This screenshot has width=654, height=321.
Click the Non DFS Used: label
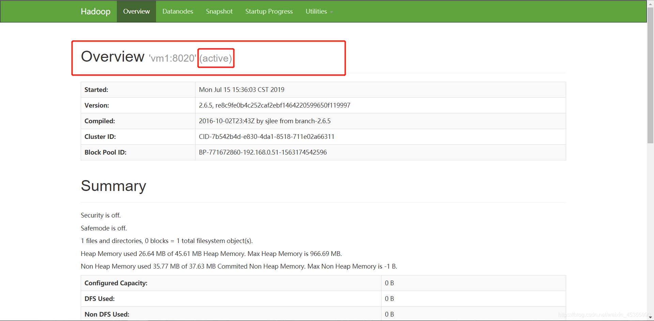[107, 314]
